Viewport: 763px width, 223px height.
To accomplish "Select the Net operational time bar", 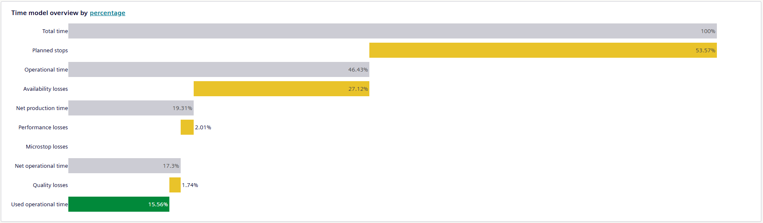I will point(125,166).
